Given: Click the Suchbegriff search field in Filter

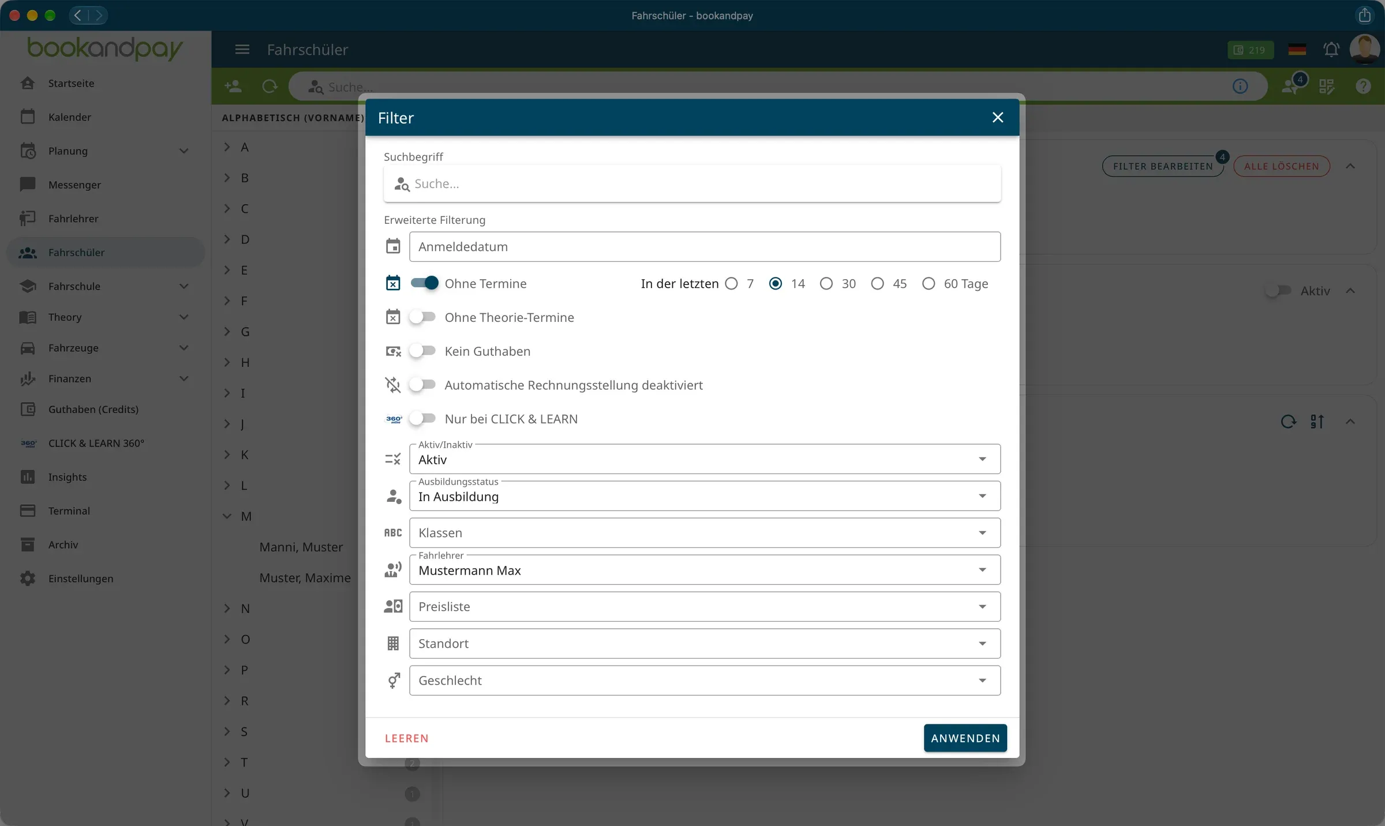Looking at the screenshot, I should [692, 183].
